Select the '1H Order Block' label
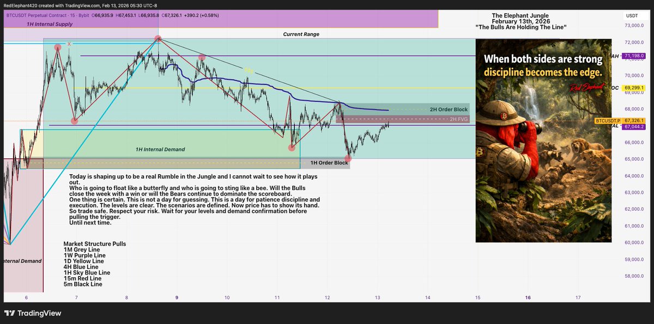Image resolution: width=654 pixels, height=324 pixels. tap(329, 163)
